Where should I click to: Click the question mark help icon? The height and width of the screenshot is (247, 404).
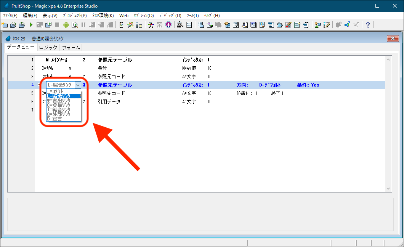pyautogui.click(x=368, y=25)
